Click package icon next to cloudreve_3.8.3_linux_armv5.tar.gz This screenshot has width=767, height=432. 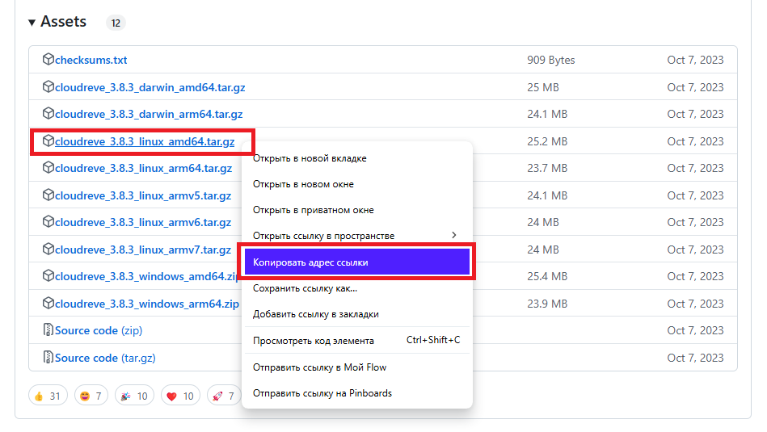48,195
